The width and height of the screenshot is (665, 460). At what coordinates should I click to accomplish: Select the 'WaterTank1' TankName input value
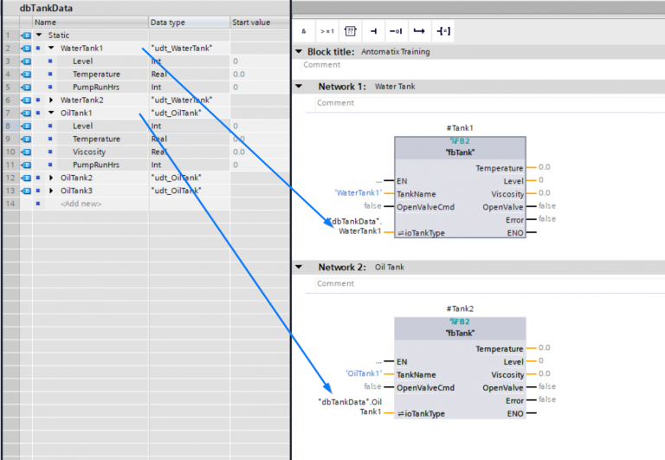pyautogui.click(x=358, y=193)
